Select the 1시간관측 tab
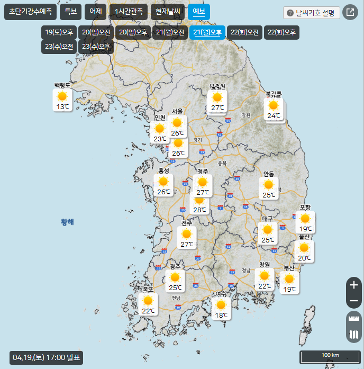This screenshot has height=369, width=364. click(129, 12)
